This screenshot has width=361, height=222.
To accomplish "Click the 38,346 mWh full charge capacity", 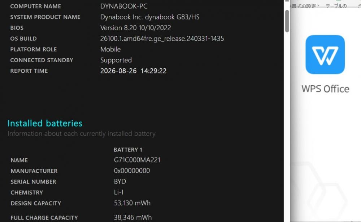I will click(133, 217).
